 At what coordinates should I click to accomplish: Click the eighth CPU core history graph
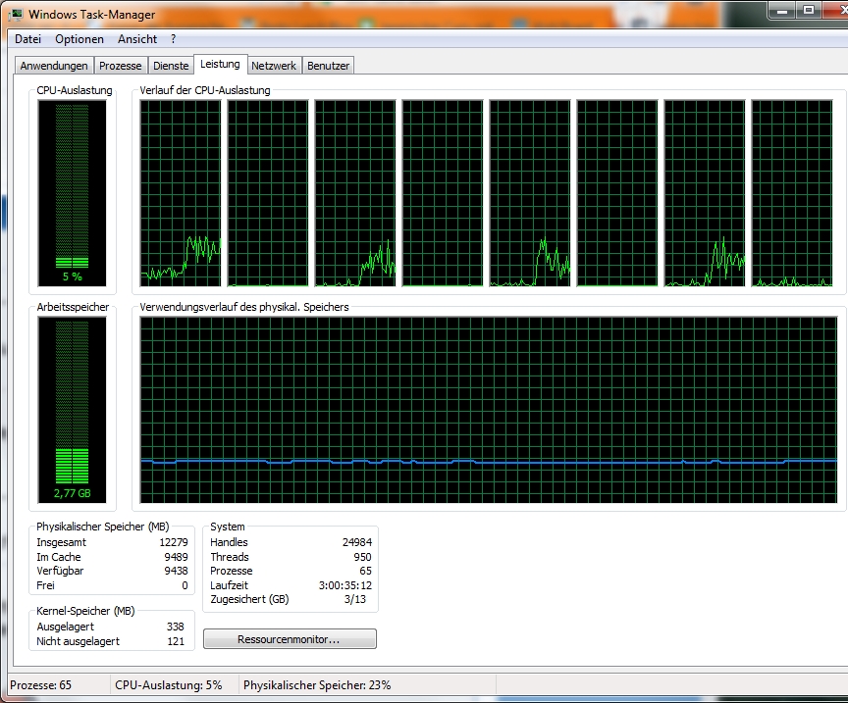[792, 193]
